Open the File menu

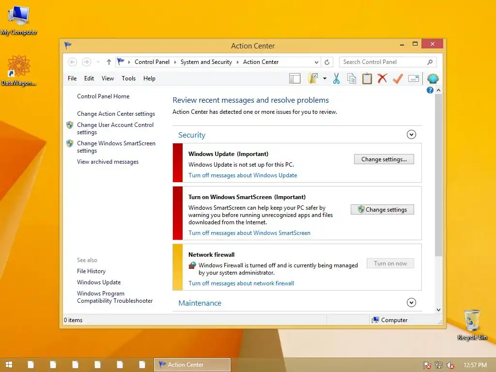72,78
